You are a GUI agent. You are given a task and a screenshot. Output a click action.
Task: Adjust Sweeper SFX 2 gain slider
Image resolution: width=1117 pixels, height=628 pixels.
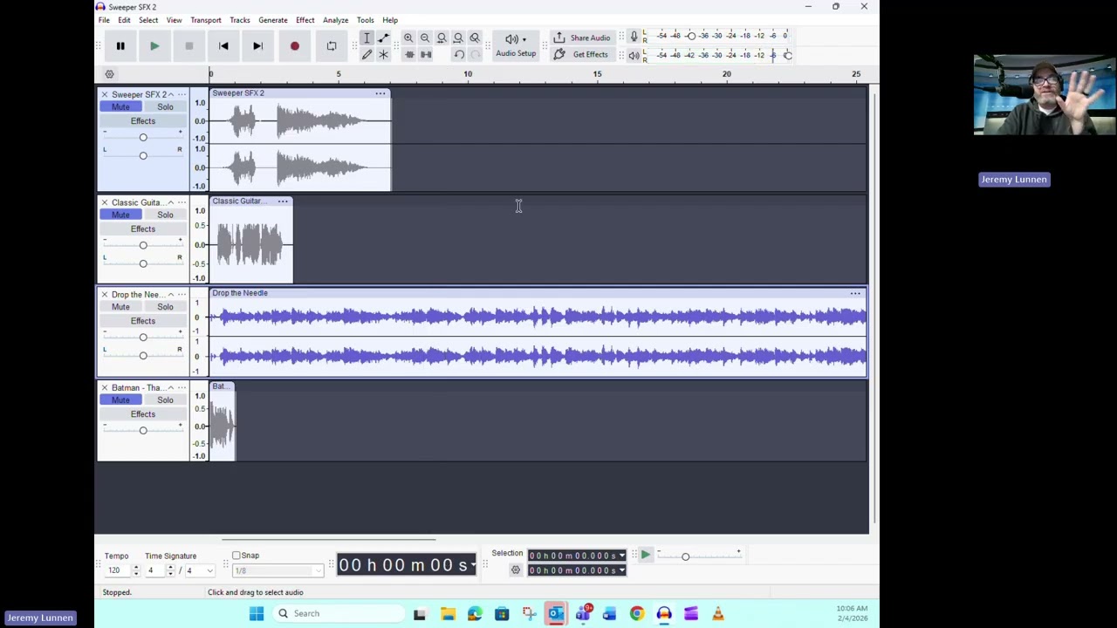(x=143, y=138)
